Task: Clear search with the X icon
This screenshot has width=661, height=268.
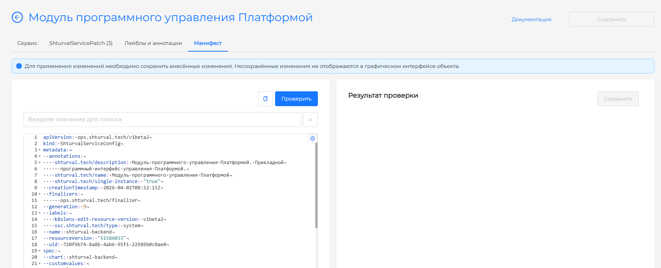Action: pyautogui.click(x=310, y=120)
